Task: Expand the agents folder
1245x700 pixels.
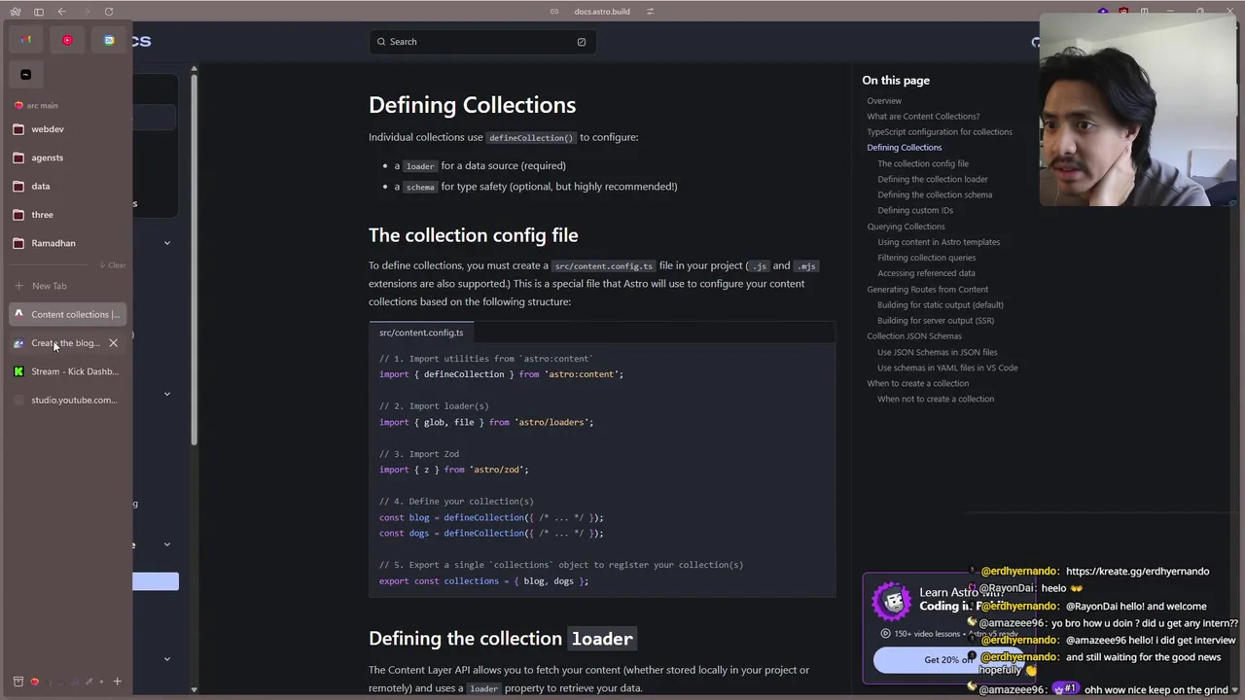Action: coord(47,157)
